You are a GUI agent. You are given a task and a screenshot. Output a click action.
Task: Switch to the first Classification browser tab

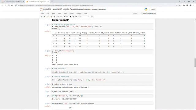[x=13, y=2]
